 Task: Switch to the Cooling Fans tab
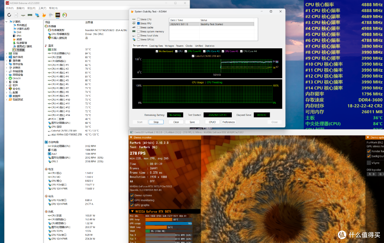tap(156, 46)
